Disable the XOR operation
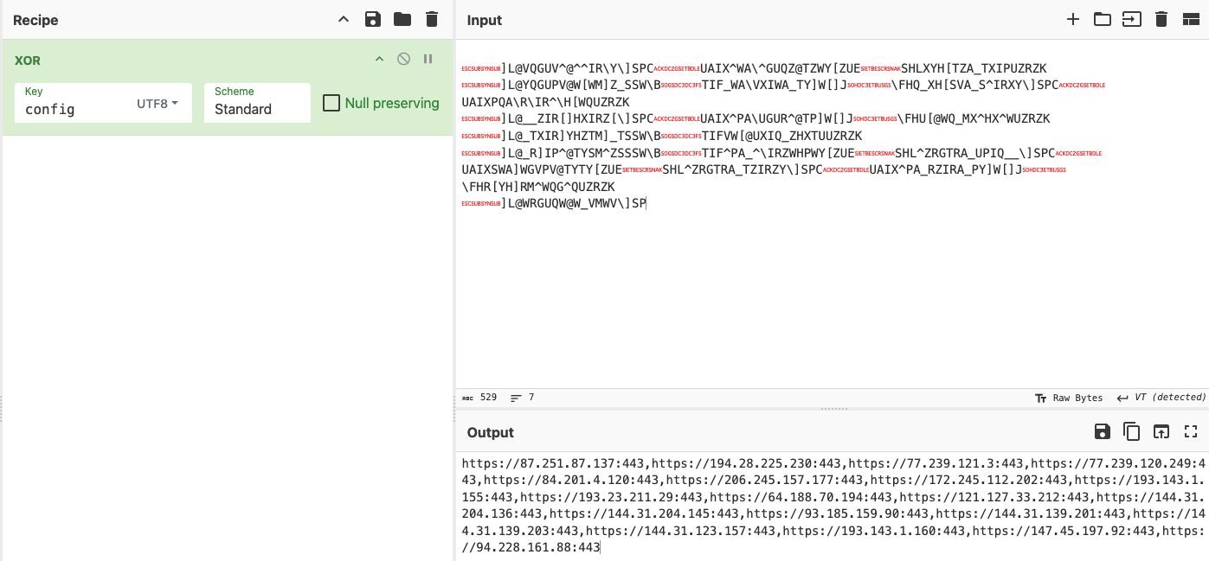This screenshot has height=561, width=1209. [403, 59]
